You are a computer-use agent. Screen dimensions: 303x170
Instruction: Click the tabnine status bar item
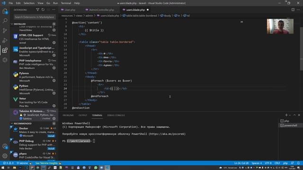coord(24,163)
